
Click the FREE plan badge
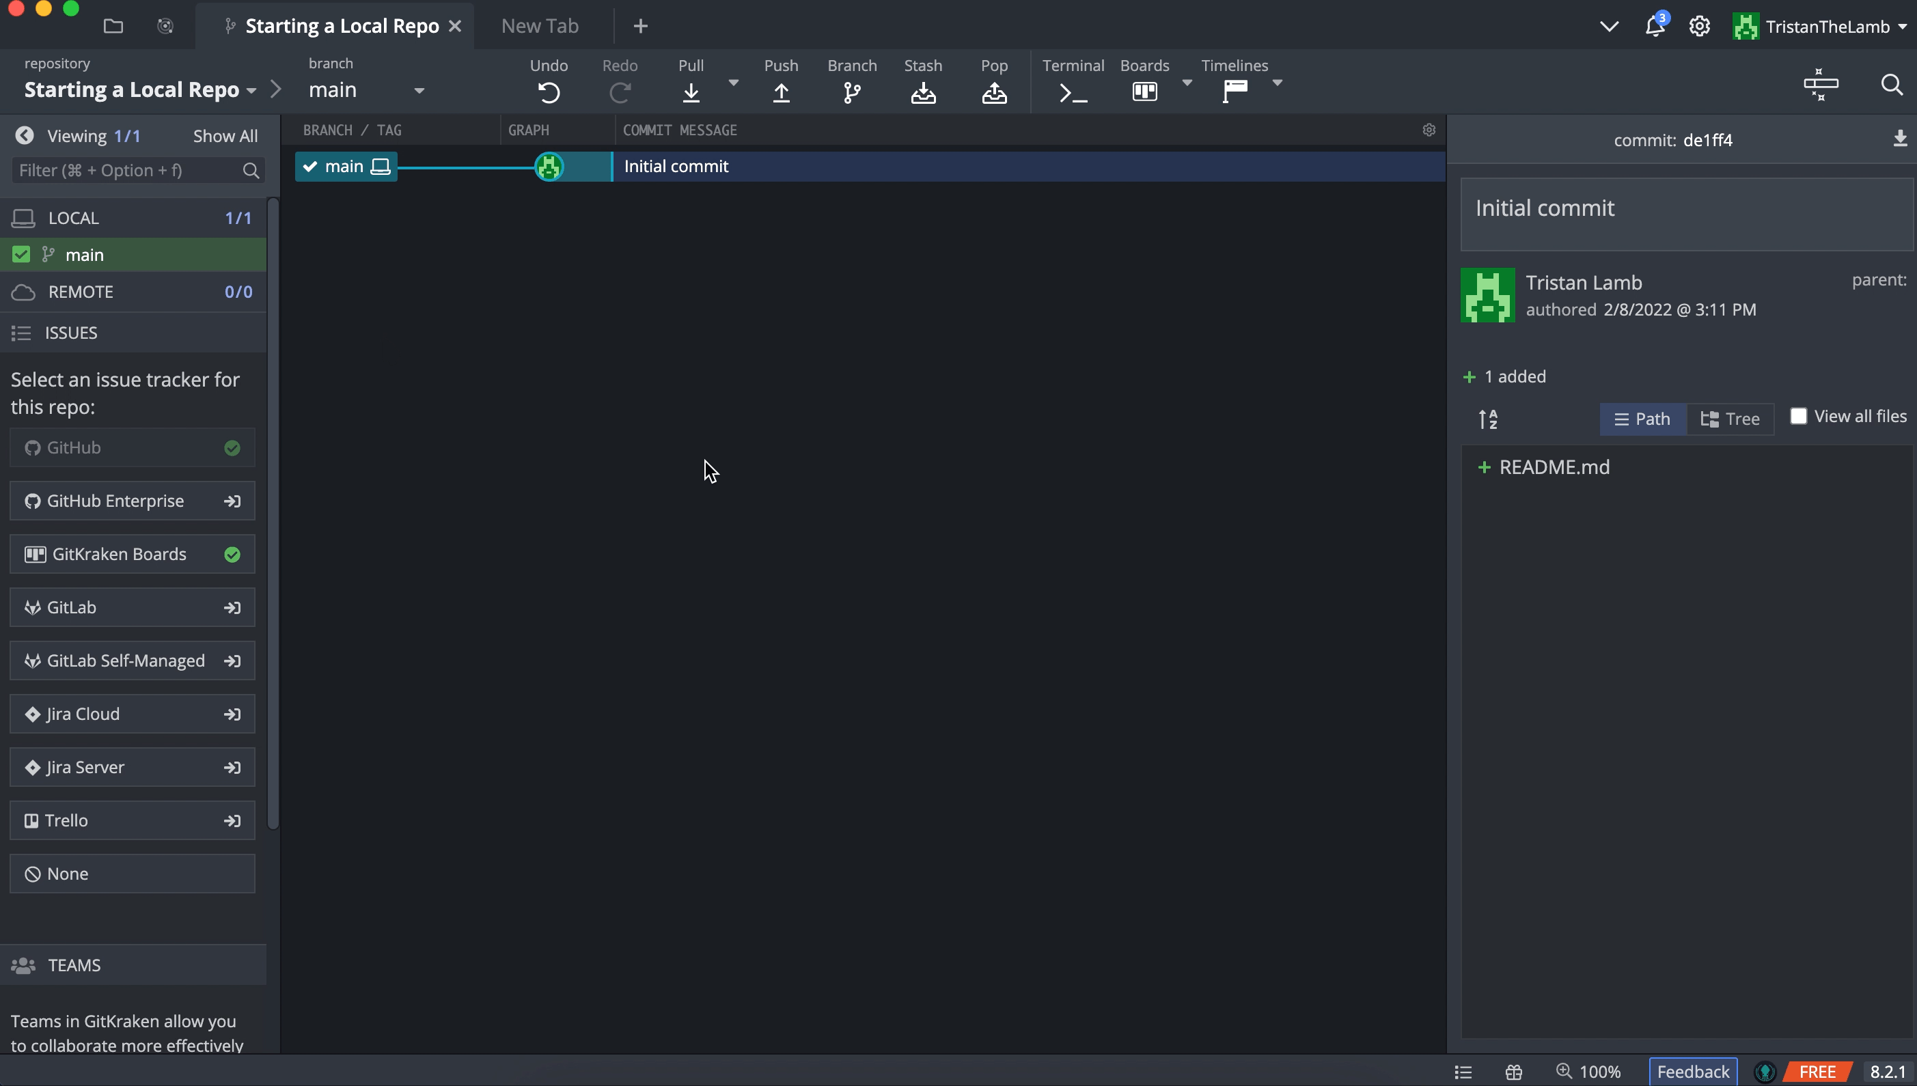click(x=1817, y=1072)
